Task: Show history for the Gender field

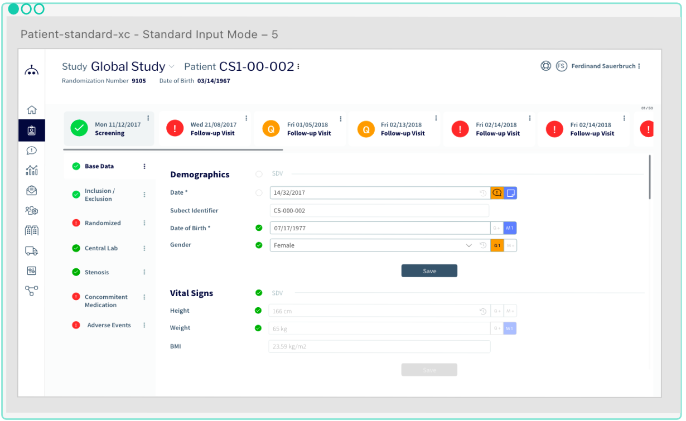Action: coord(483,245)
